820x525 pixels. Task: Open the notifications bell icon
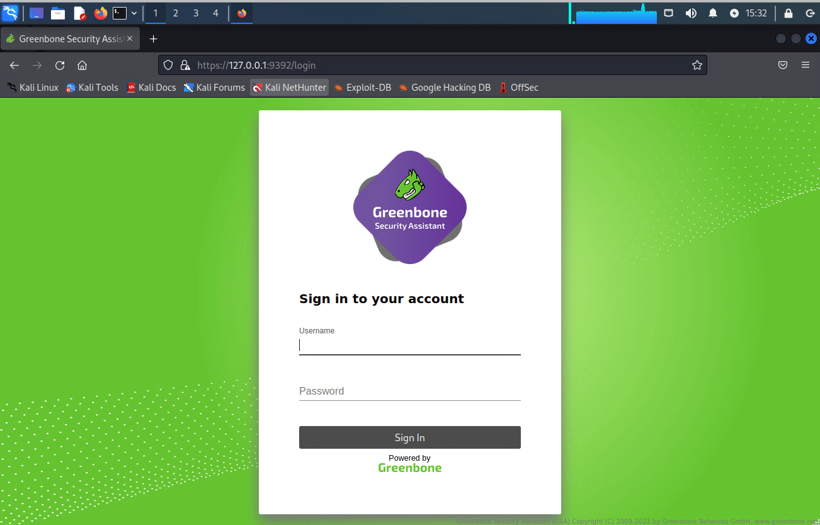click(713, 13)
